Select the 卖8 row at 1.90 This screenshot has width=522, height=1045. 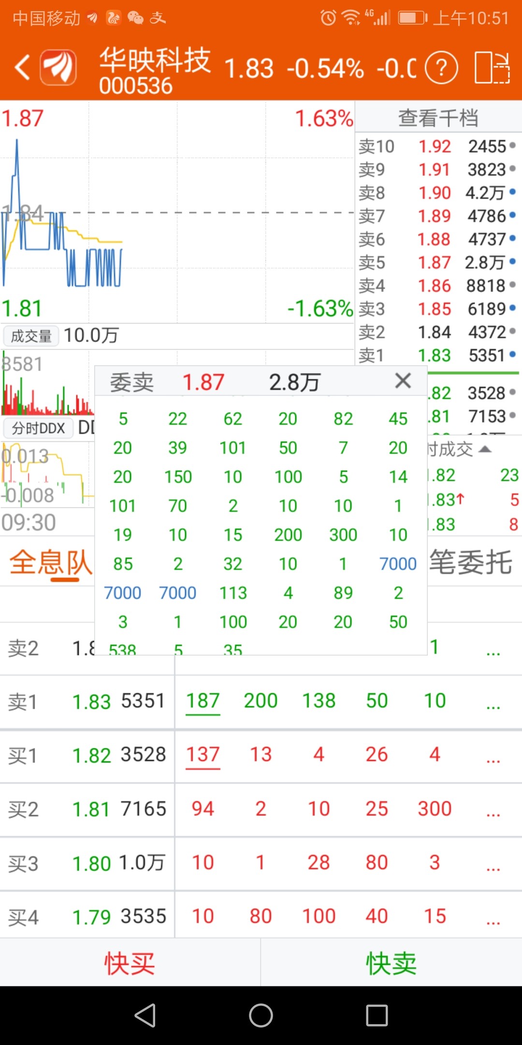pos(438,193)
